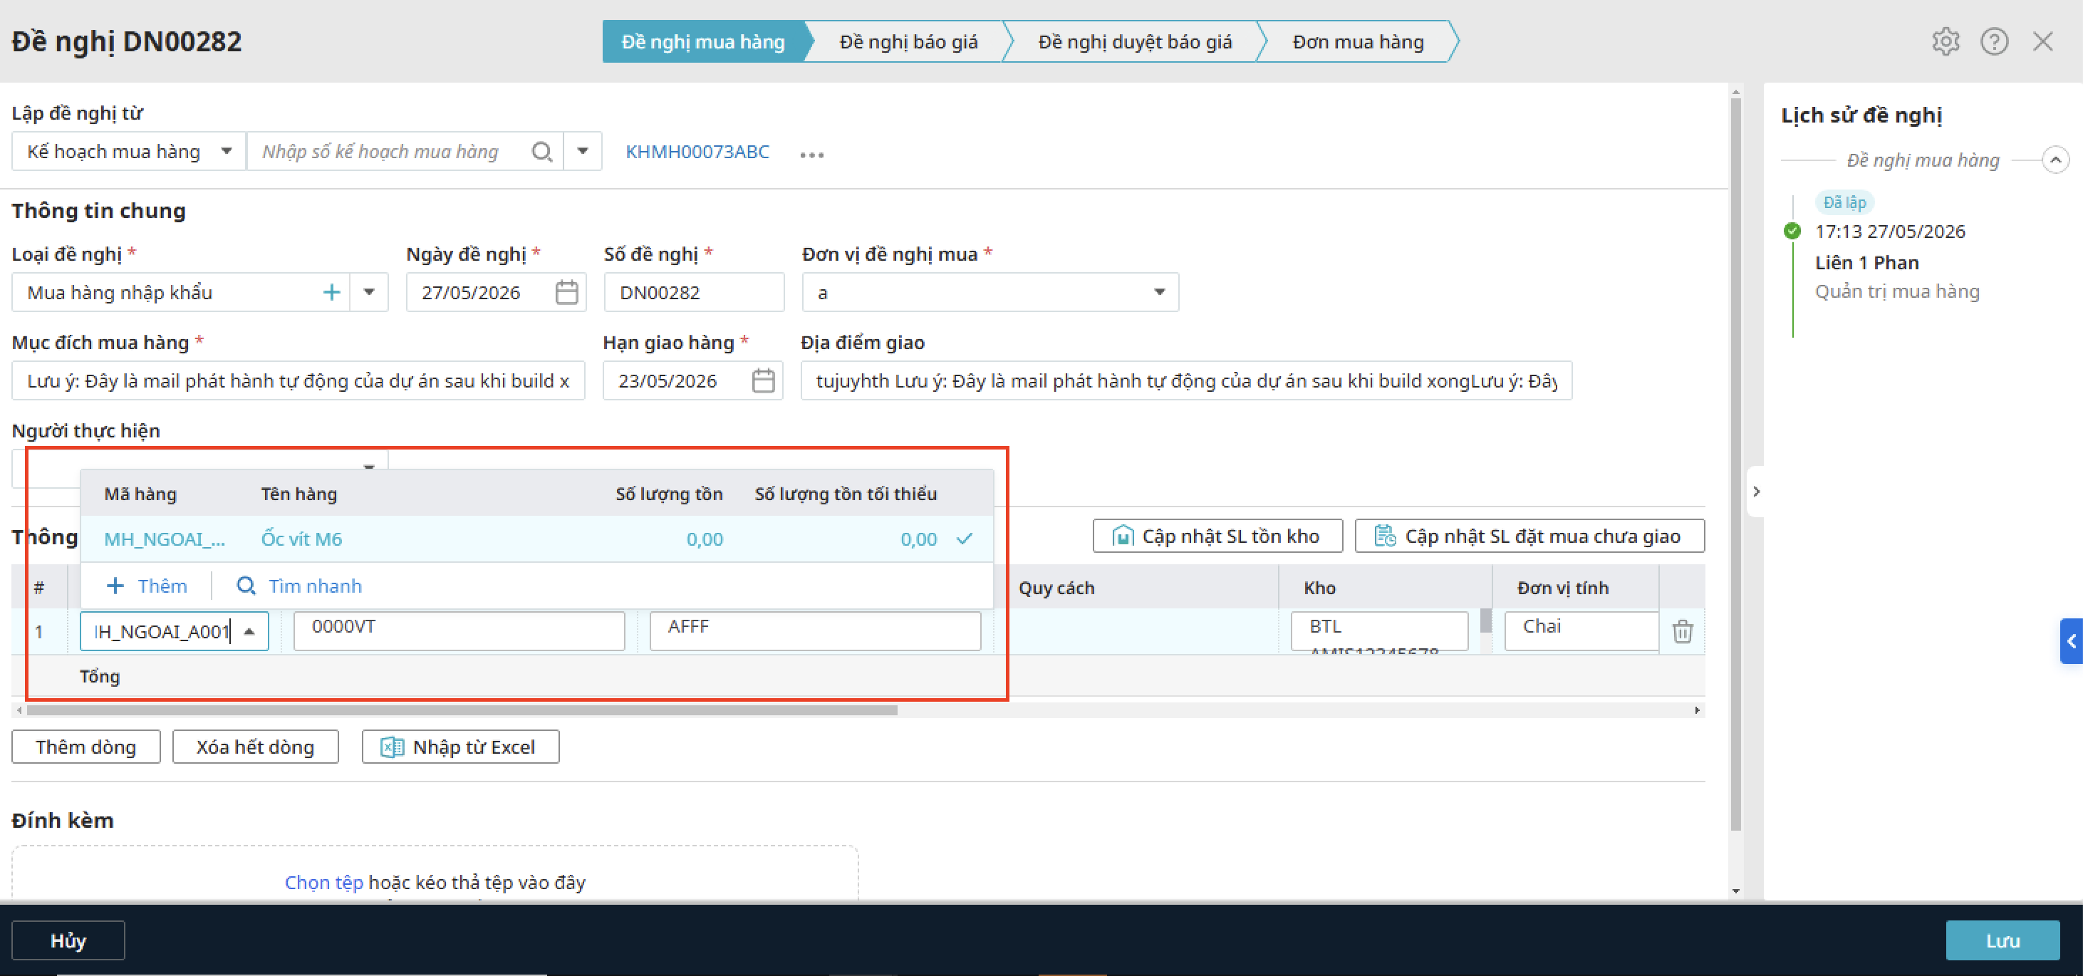Expand the kế hoạch mua hàng number dropdown arrow
This screenshot has height=976, width=2083.
[x=582, y=151]
